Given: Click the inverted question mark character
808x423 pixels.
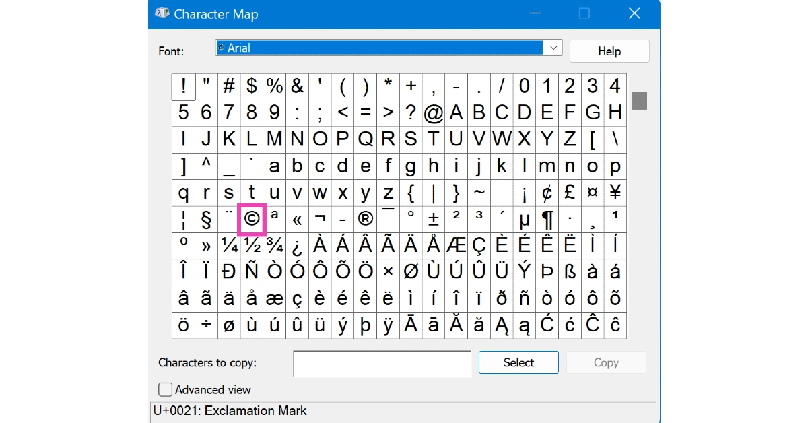Looking at the screenshot, I should [297, 246].
